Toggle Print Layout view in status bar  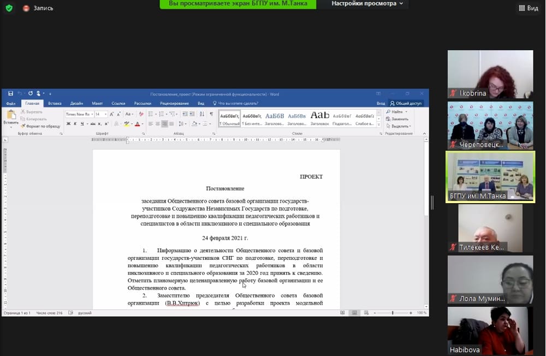click(354, 313)
